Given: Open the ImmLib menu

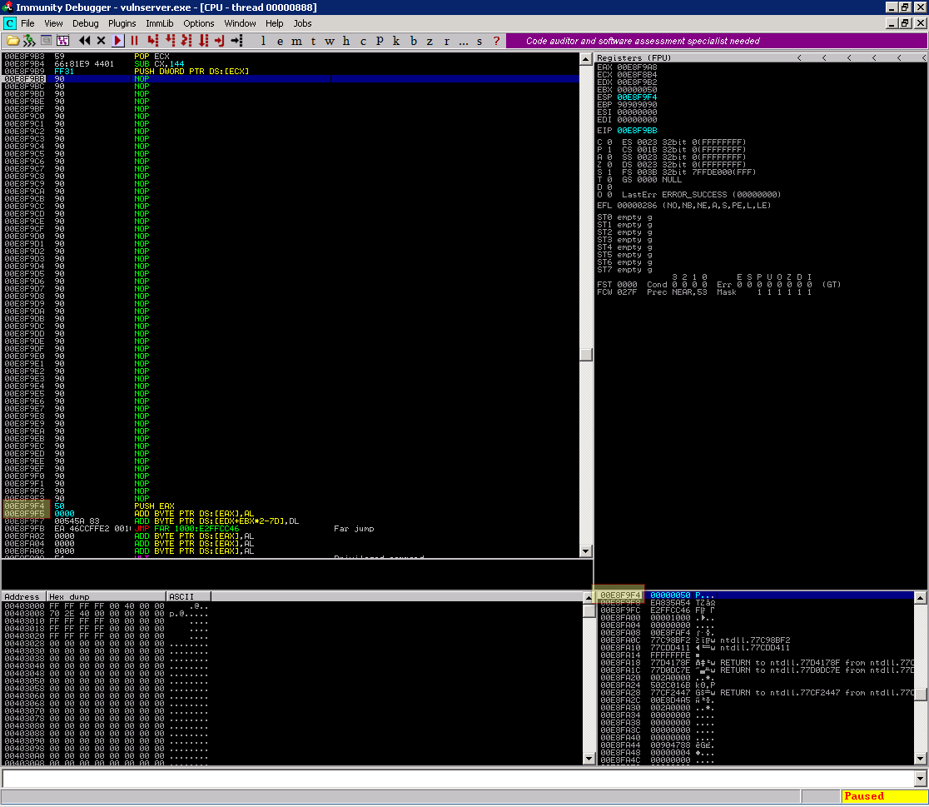Looking at the screenshot, I should tap(159, 23).
